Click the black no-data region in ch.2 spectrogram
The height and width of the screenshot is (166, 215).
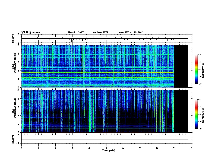(x=181, y=111)
